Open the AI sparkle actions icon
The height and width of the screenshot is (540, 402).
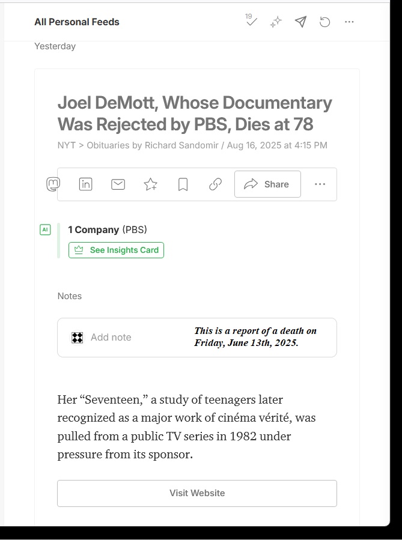coord(276,22)
